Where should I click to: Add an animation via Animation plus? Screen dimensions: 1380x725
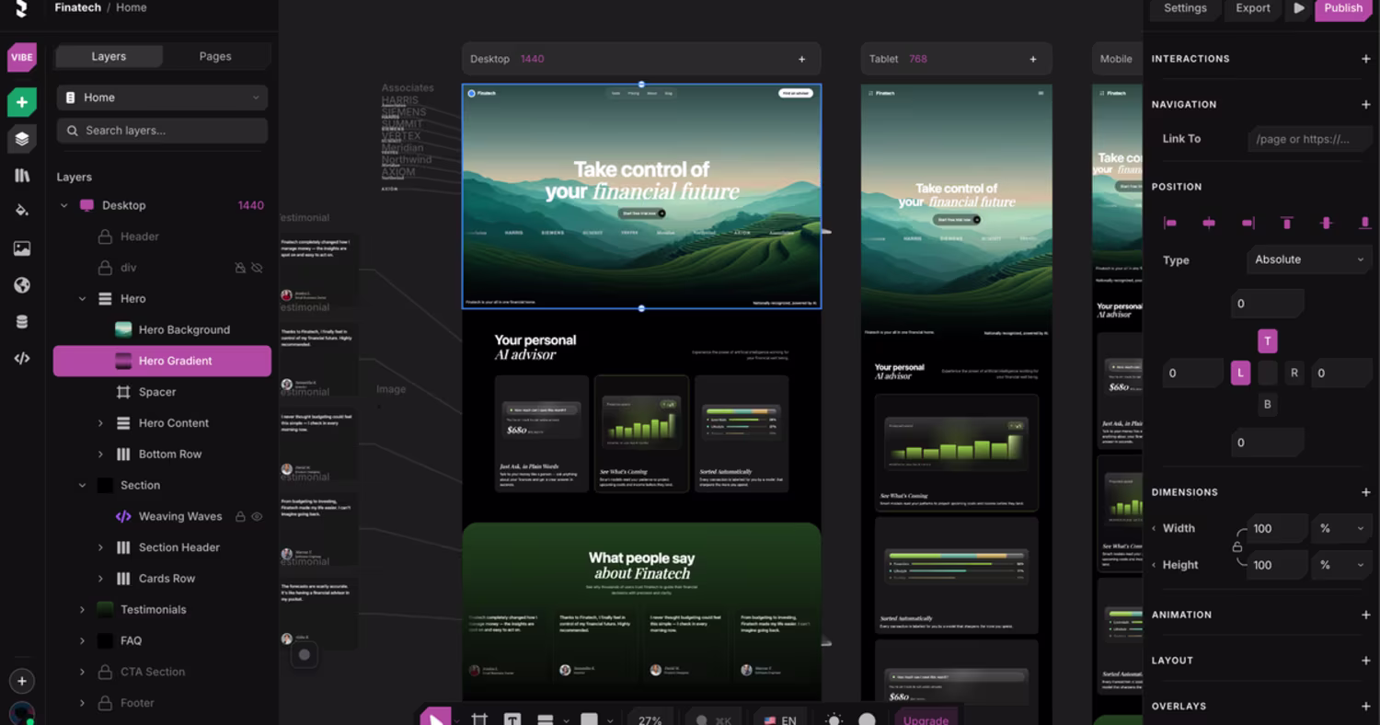click(1365, 615)
